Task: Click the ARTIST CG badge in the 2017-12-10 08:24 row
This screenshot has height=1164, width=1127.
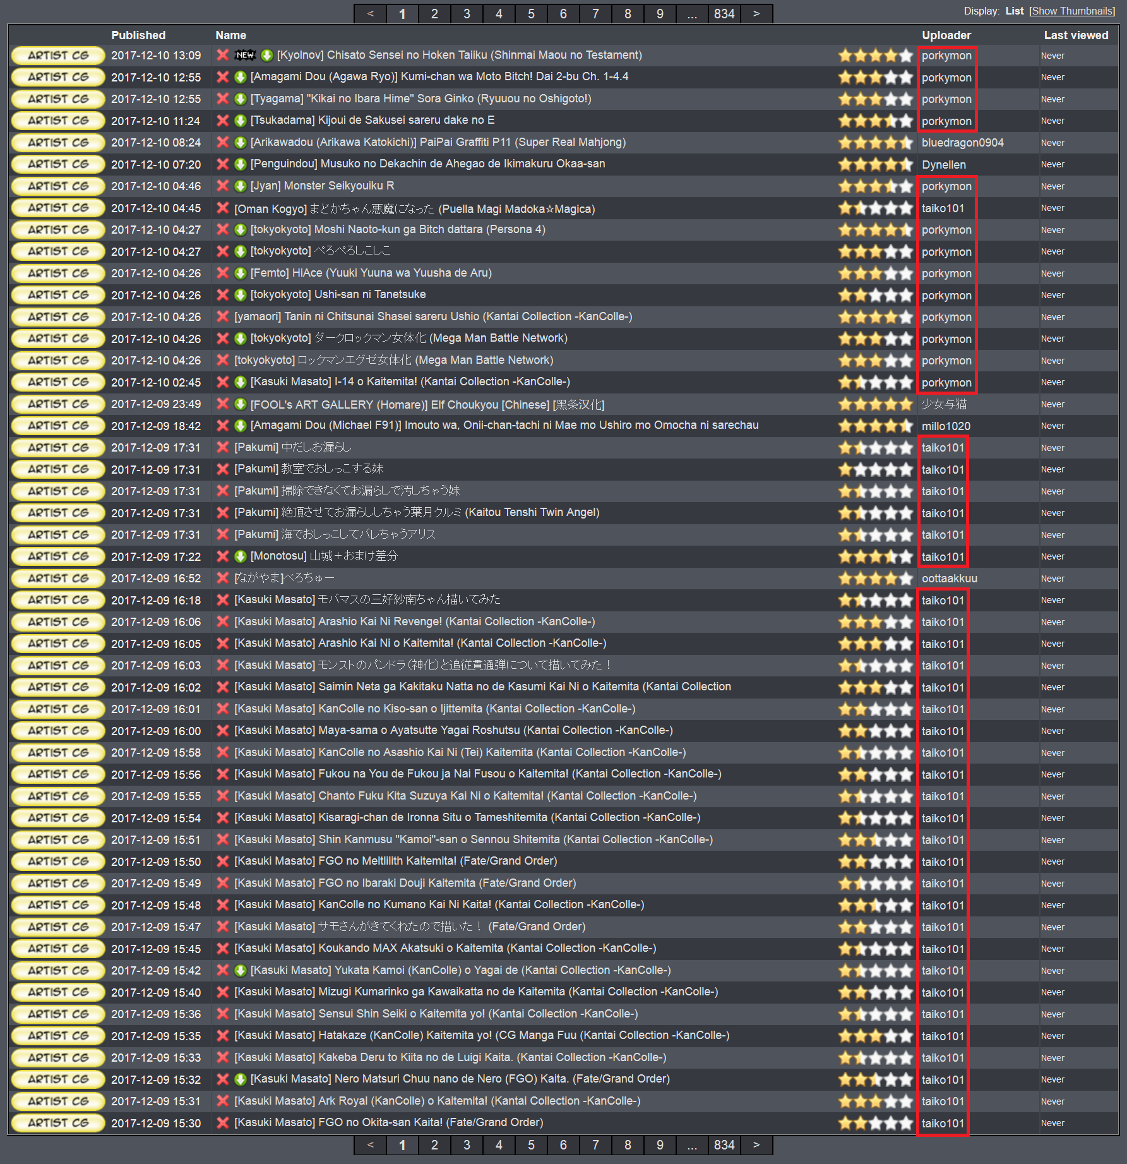Action: 58,143
